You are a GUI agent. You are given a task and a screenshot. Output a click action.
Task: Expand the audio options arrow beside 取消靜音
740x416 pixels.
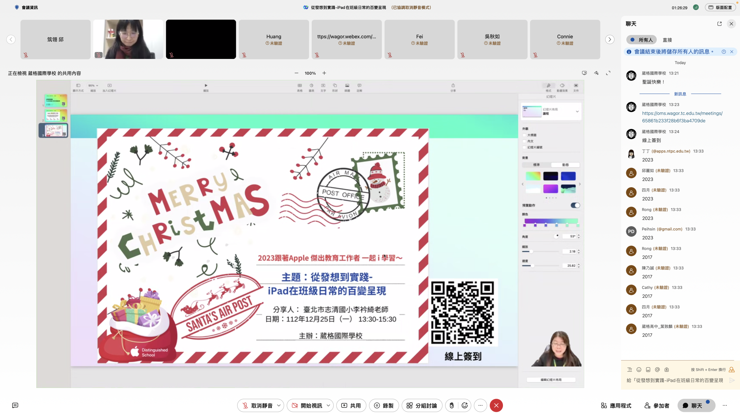pyautogui.click(x=279, y=405)
